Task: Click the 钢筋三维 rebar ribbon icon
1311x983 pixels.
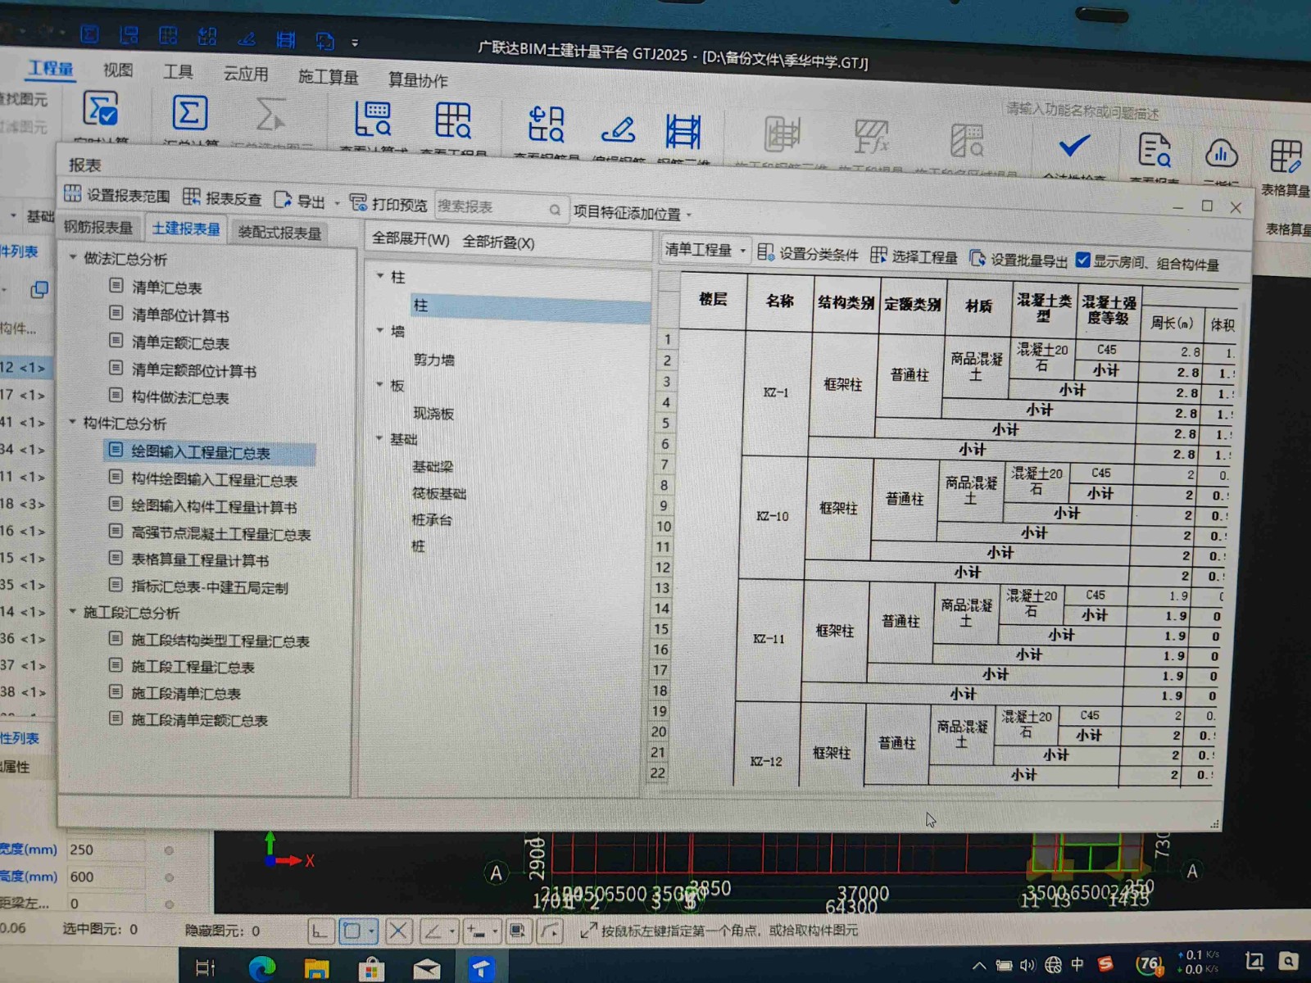Action: point(683,131)
